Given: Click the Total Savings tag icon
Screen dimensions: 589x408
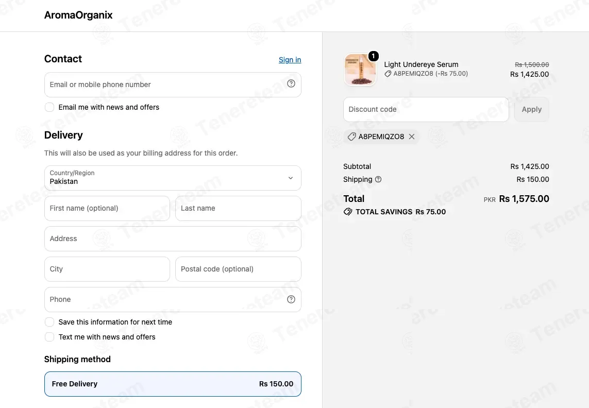Looking at the screenshot, I should (348, 212).
